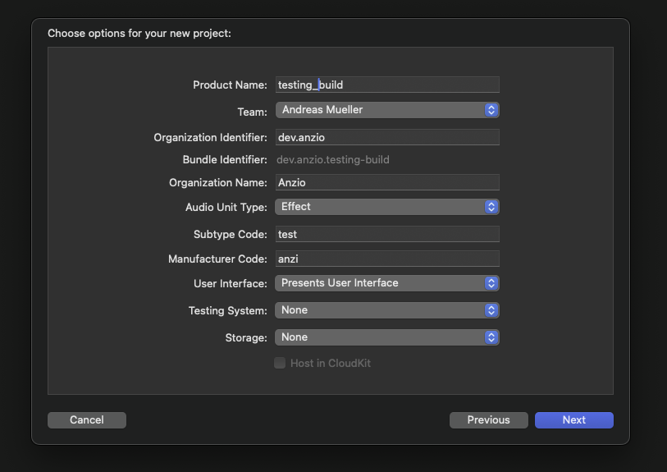Go to the Next step
The image size is (667, 472).
pos(573,420)
